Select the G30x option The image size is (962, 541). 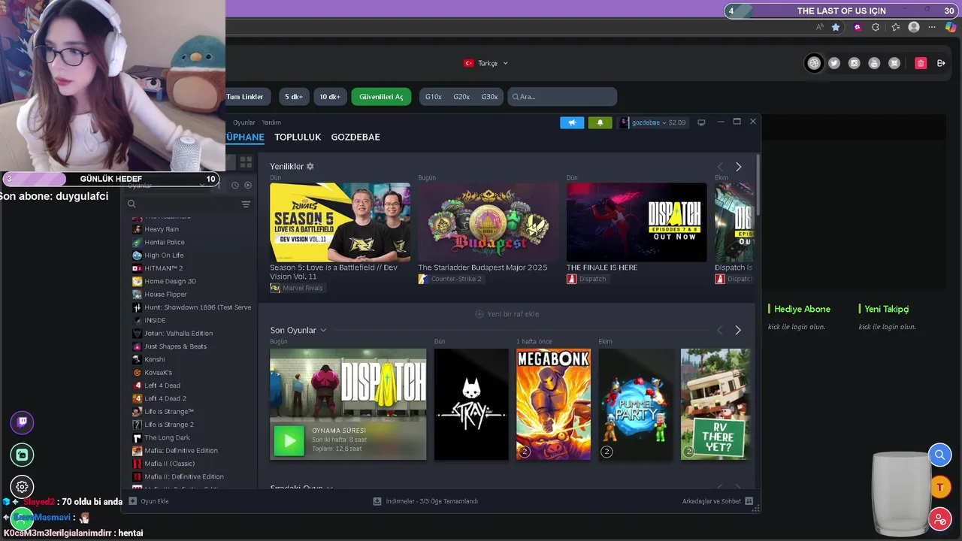coord(489,97)
